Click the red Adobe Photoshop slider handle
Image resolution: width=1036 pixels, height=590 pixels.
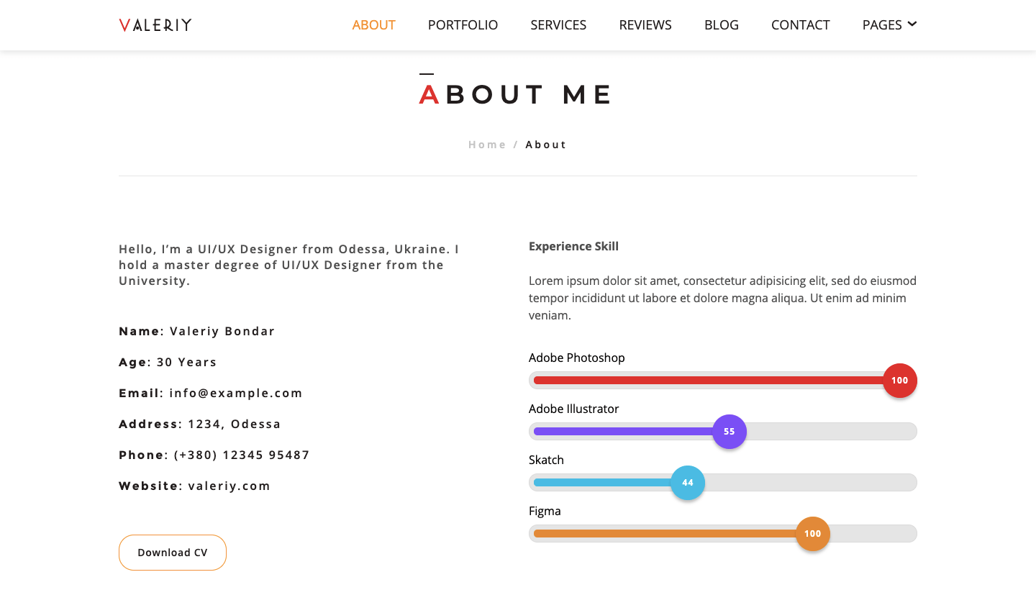(899, 381)
